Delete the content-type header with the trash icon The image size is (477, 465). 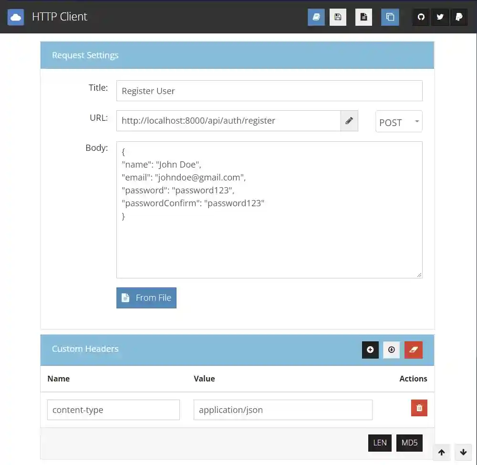click(x=419, y=408)
